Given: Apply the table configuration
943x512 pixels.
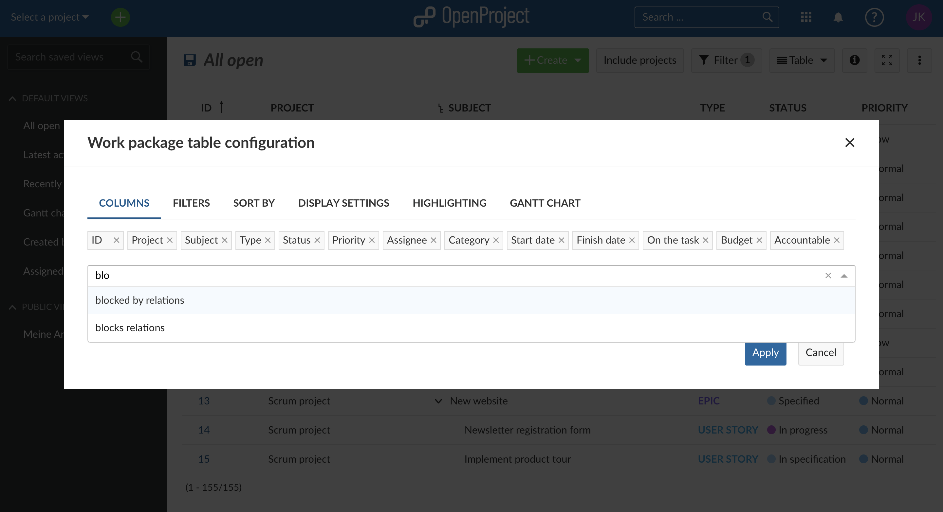Looking at the screenshot, I should tap(765, 353).
